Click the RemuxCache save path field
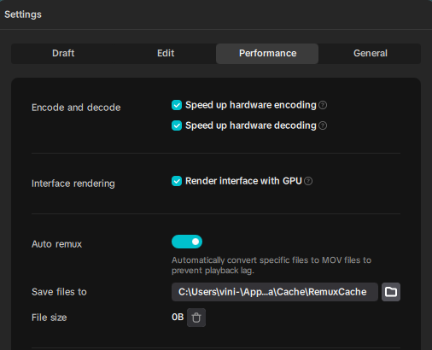Screen dimensions: 432x350 tap(275, 292)
